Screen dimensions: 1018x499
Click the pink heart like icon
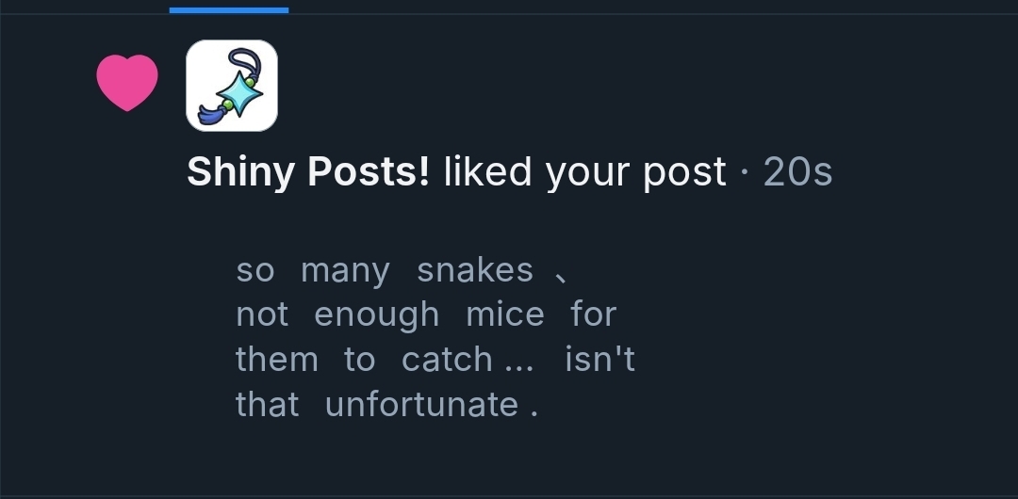[127, 82]
